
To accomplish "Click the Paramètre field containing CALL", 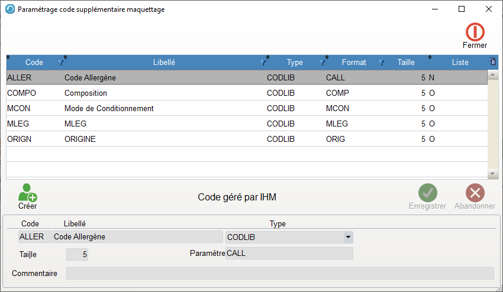I will pyautogui.click(x=289, y=254).
